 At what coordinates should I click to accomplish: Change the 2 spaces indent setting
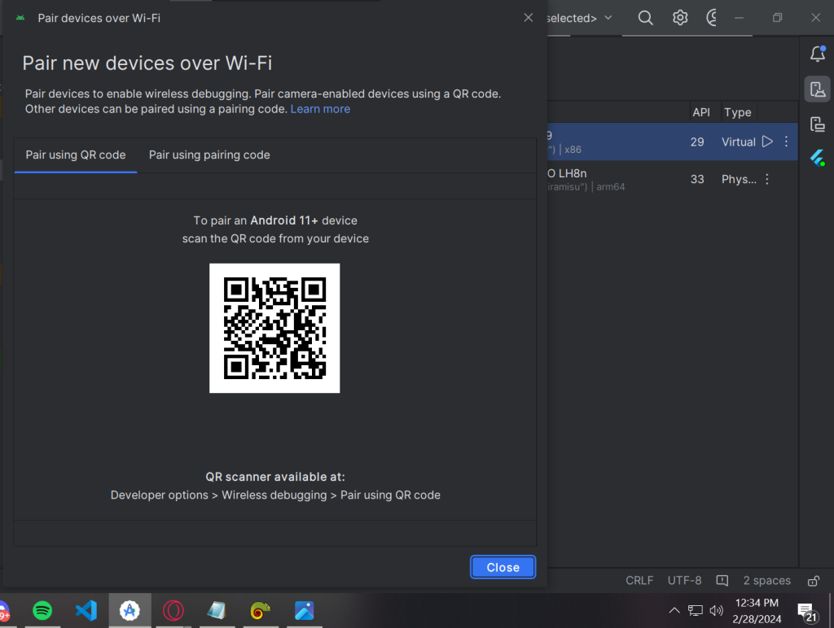[x=767, y=581]
